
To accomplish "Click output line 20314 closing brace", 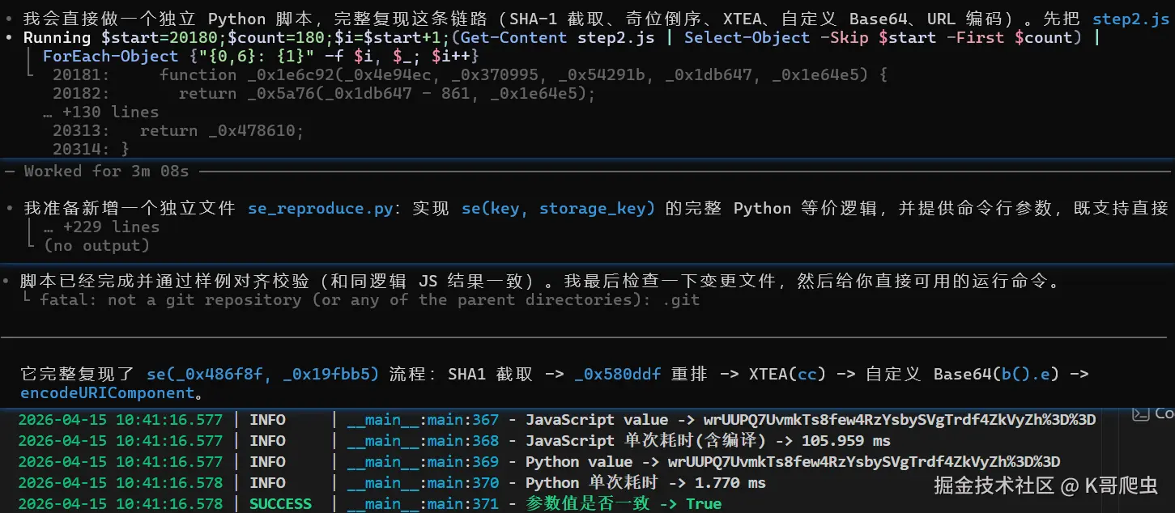I will point(91,149).
